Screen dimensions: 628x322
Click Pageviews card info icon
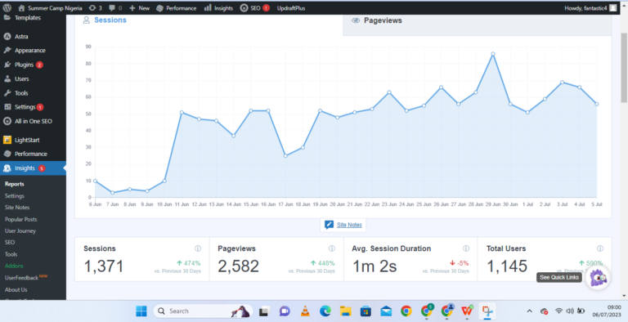(332, 248)
